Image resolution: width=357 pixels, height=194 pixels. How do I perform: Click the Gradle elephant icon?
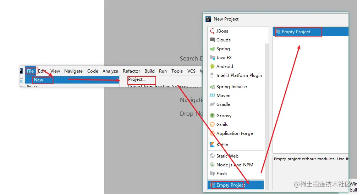[212, 104]
